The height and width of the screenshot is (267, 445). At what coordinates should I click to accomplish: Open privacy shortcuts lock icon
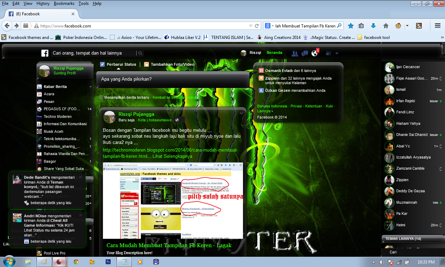(x=328, y=53)
